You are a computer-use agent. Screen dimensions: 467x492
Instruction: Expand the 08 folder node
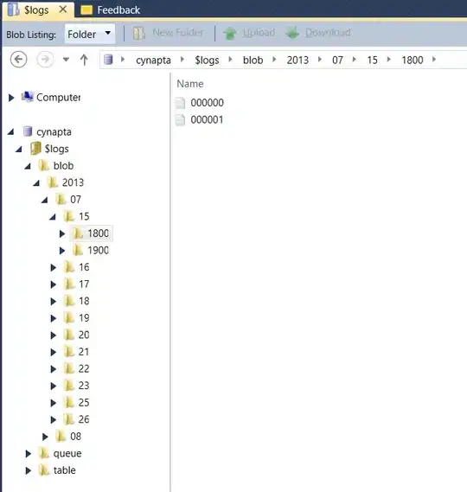(x=45, y=437)
